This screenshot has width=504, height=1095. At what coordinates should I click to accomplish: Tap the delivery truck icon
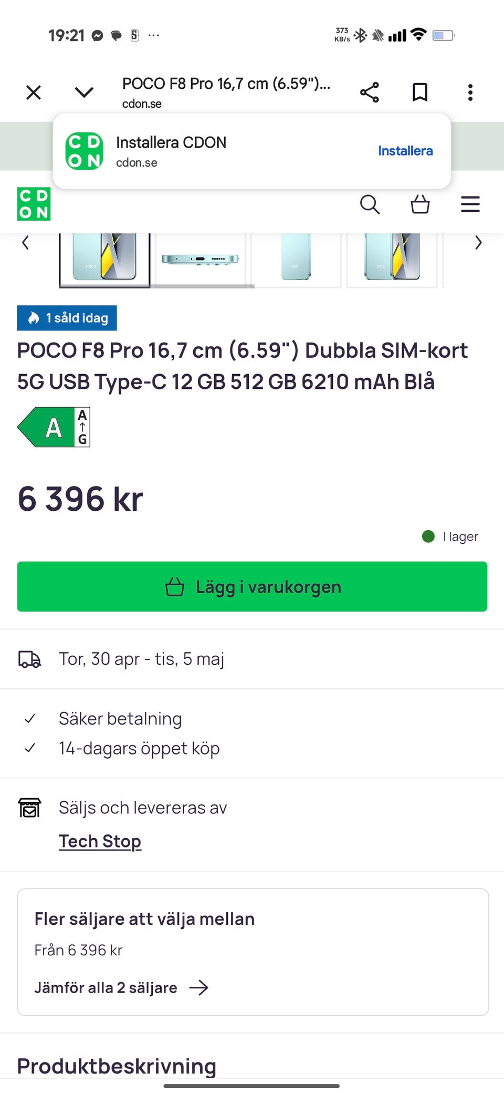[x=29, y=659]
